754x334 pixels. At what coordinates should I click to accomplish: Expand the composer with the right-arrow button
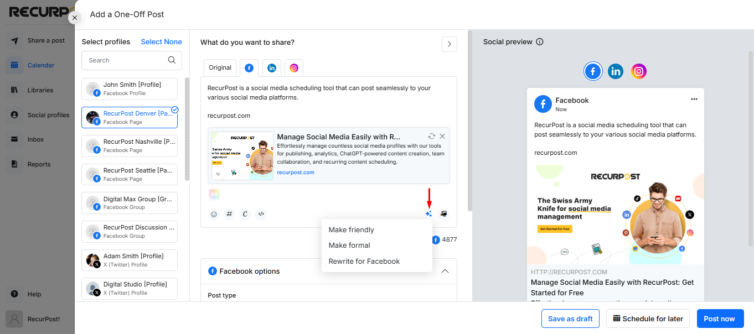[x=450, y=44]
